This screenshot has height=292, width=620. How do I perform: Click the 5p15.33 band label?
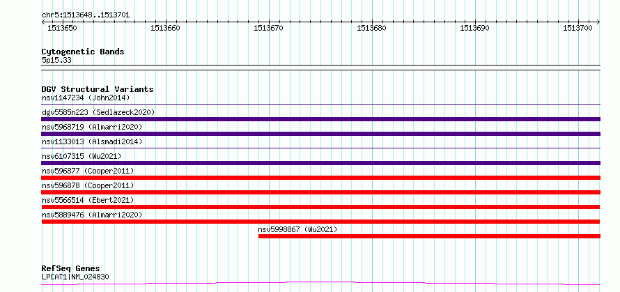pyautogui.click(x=56, y=61)
